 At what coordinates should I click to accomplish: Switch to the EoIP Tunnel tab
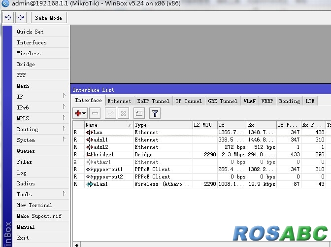[x=154, y=101]
